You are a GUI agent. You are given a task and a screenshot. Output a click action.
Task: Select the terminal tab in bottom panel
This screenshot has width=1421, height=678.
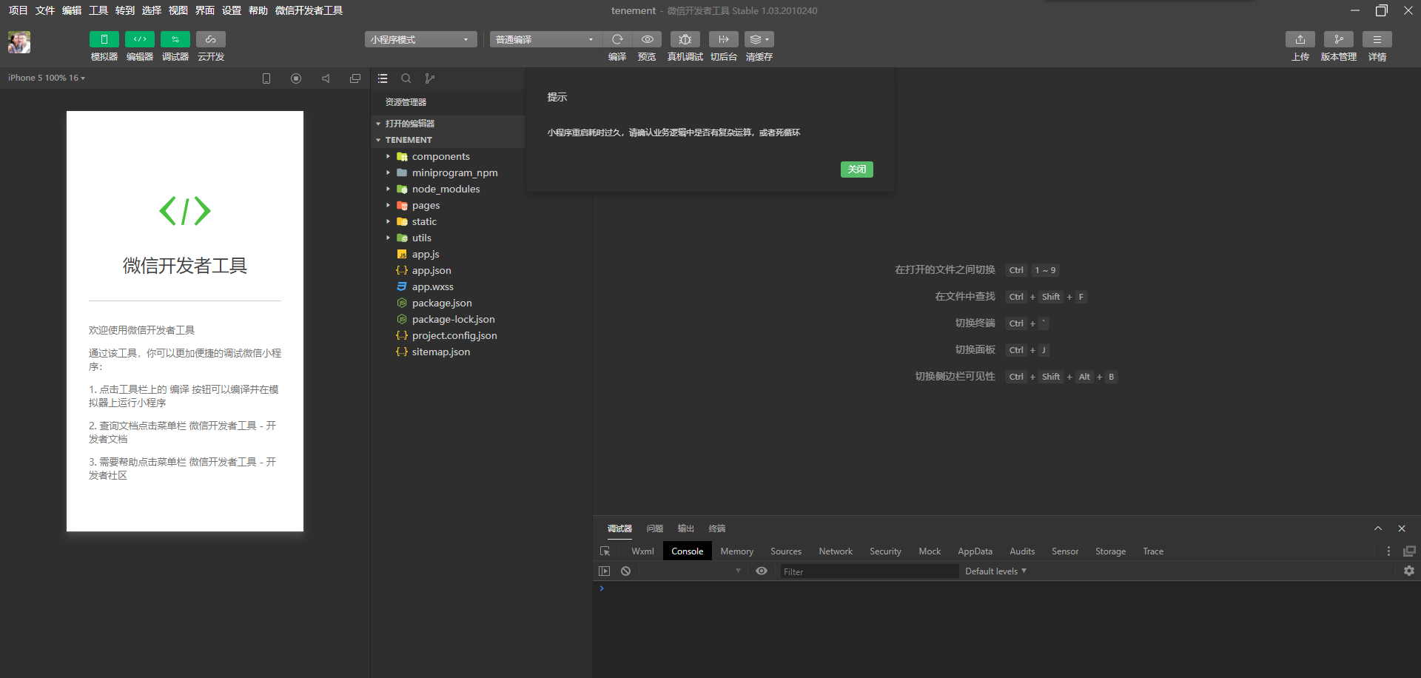click(x=716, y=528)
